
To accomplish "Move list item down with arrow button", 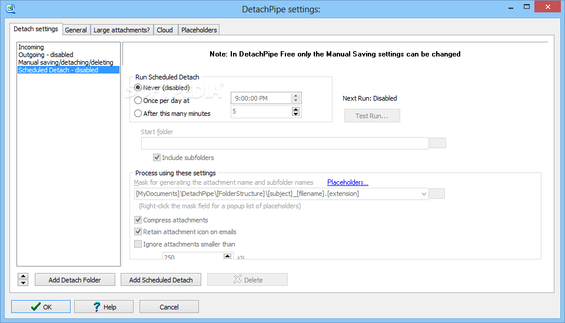I will (23, 282).
